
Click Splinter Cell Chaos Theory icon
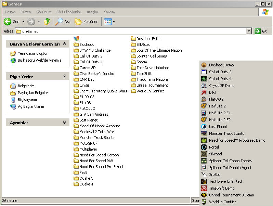coord(204,161)
